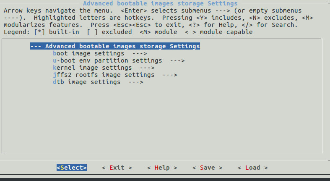This screenshot has height=181, width=330.
Task: Click the Select button
Action: click(x=72, y=168)
